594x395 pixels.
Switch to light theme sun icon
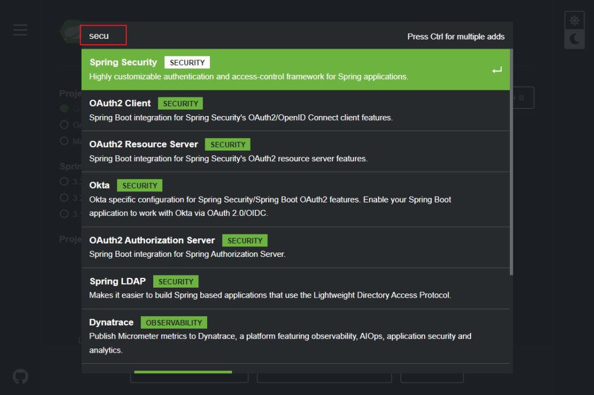coord(574,20)
